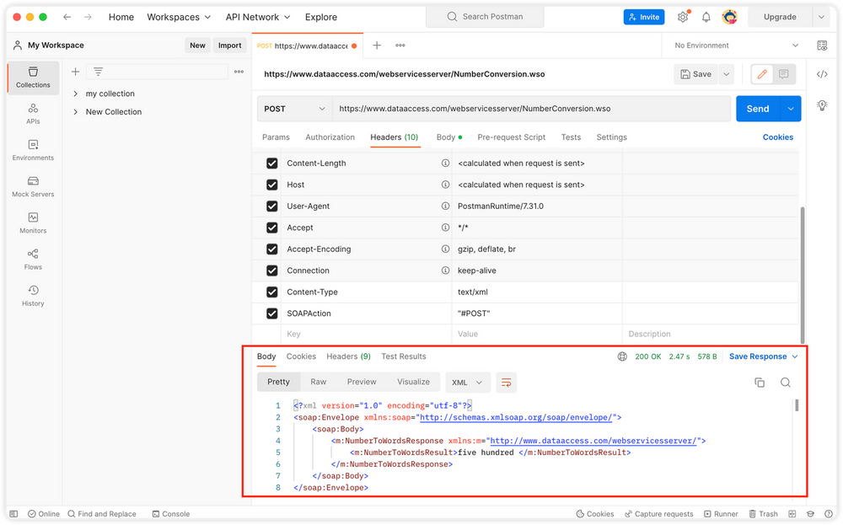Screen dimensions: 843x525
Task: Open the XML format dropdown
Action: click(x=468, y=383)
